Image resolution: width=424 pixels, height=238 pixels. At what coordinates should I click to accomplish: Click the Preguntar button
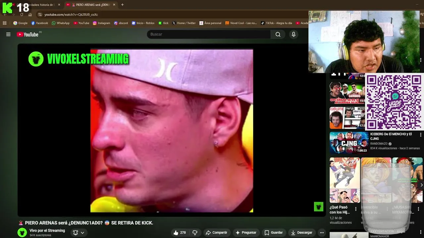coord(246,233)
